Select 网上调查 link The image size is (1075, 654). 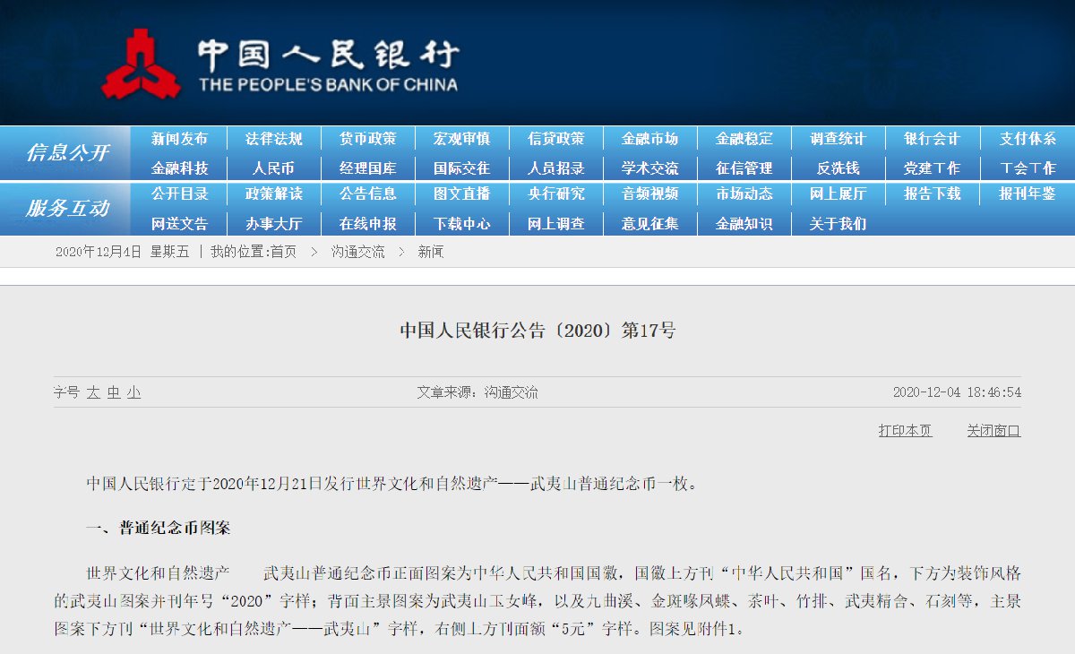click(x=555, y=224)
